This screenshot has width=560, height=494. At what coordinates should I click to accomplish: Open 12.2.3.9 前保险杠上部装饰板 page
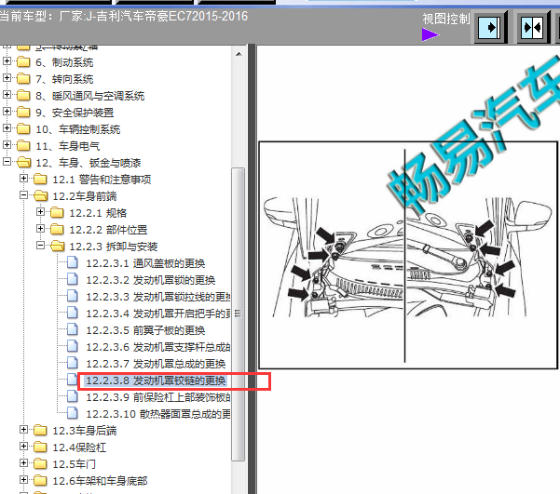click(x=158, y=397)
